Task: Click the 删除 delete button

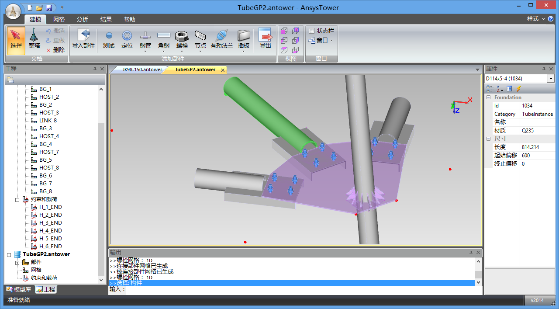Action: point(55,50)
